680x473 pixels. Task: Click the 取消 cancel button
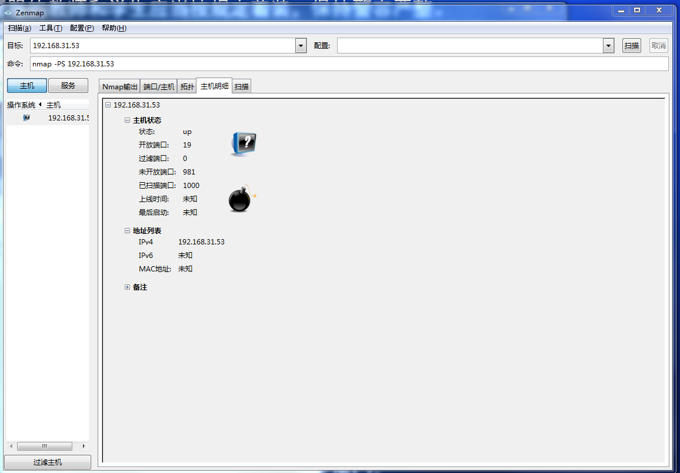[x=658, y=45]
